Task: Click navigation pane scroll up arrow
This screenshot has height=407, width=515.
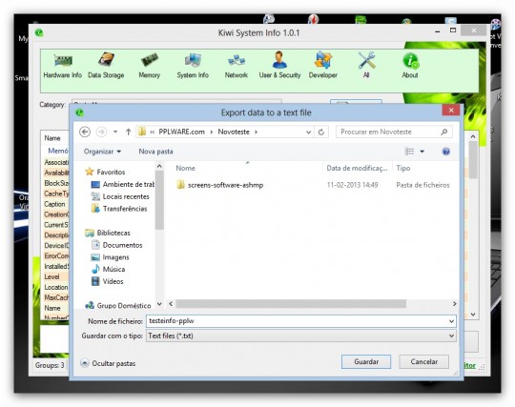Action: pos(159,166)
